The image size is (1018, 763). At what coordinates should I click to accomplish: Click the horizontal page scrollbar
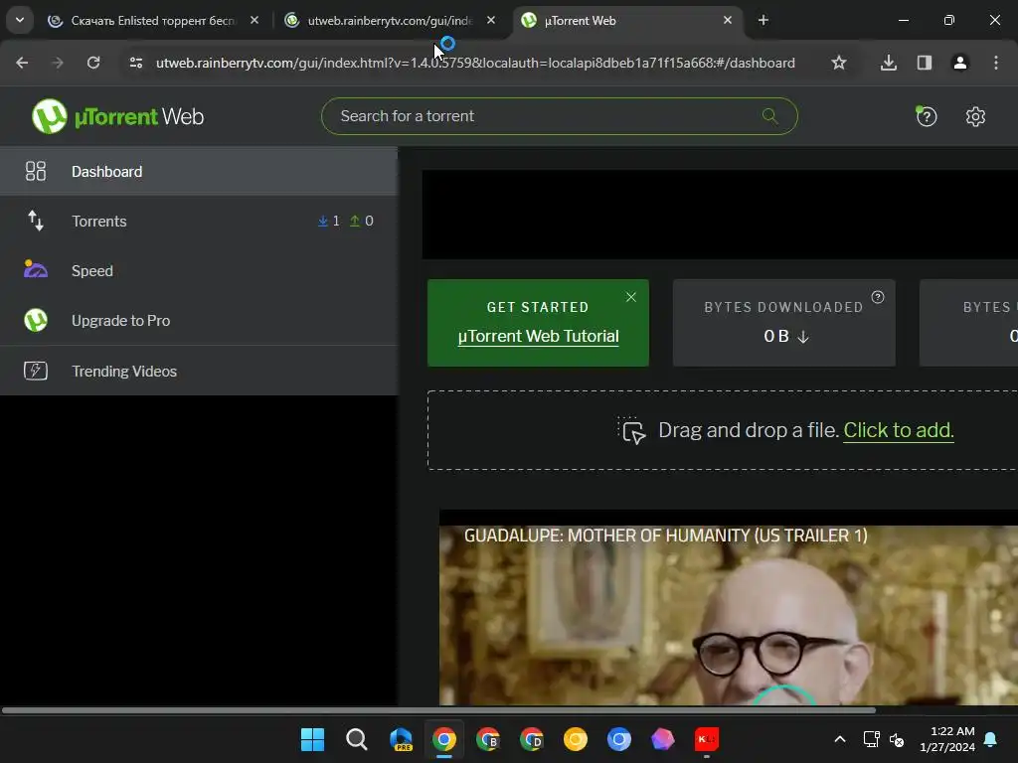tap(438, 710)
